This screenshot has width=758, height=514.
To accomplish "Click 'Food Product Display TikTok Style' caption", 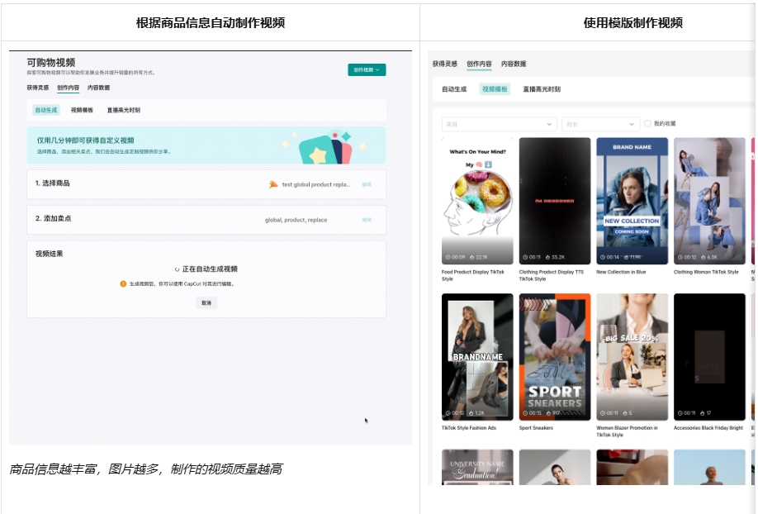I will (x=473, y=275).
